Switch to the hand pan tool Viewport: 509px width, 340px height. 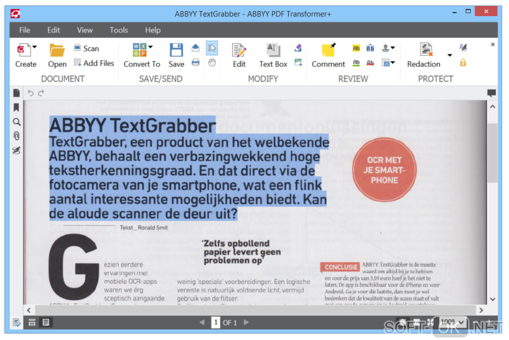(212, 62)
